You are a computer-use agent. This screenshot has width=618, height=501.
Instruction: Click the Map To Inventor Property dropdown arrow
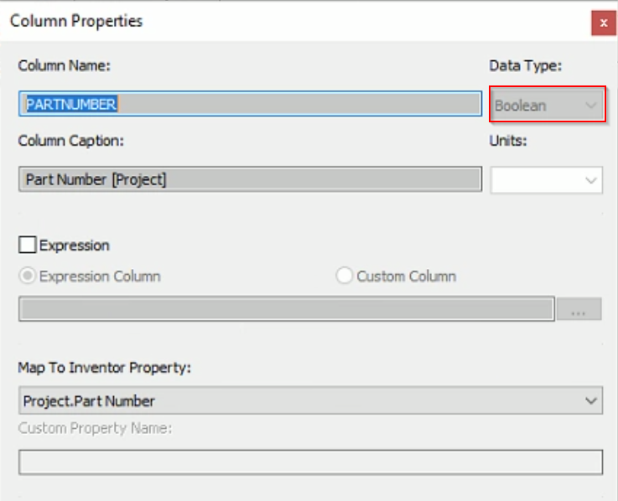click(x=589, y=400)
